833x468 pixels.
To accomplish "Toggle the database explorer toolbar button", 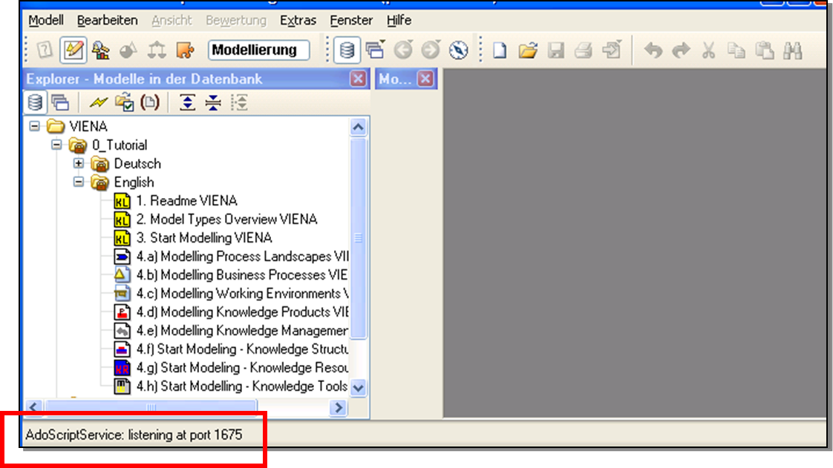I will [x=347, y=50].
